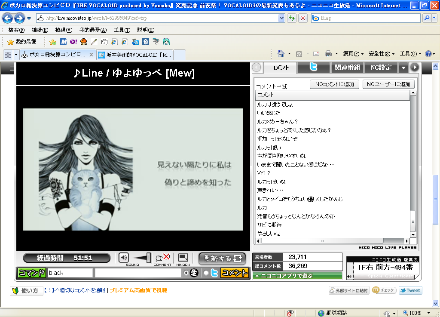Open Quick Tabs grid icon
Viewport: 440px width, 317px height.
point(8,55)
